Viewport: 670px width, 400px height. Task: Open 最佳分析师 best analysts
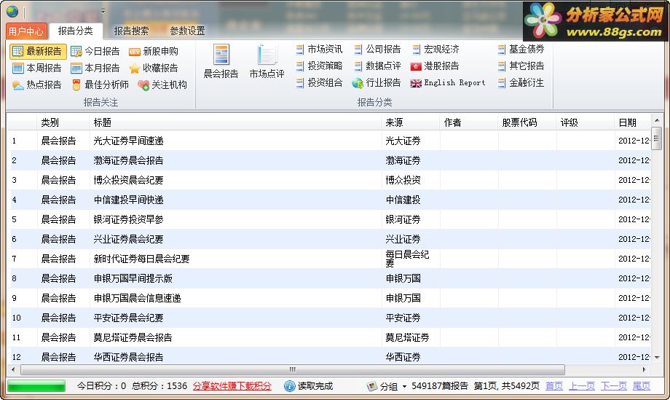(x=100, y=85)
